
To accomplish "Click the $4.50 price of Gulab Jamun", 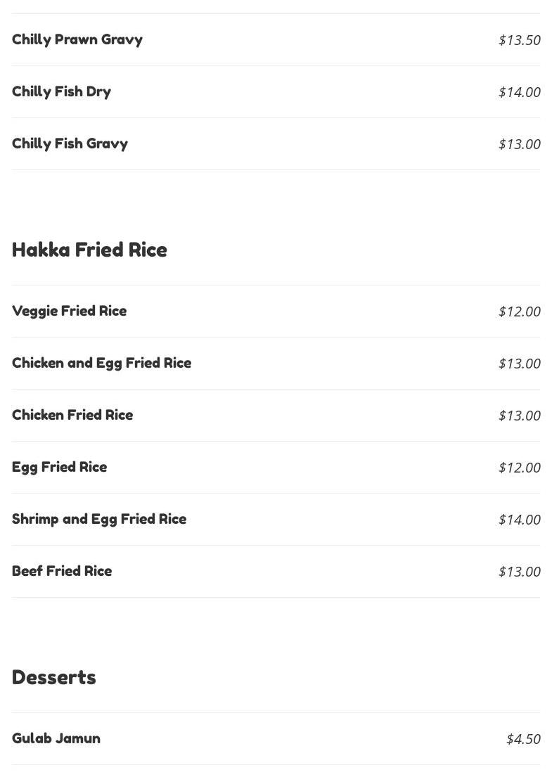I will 523,739.
